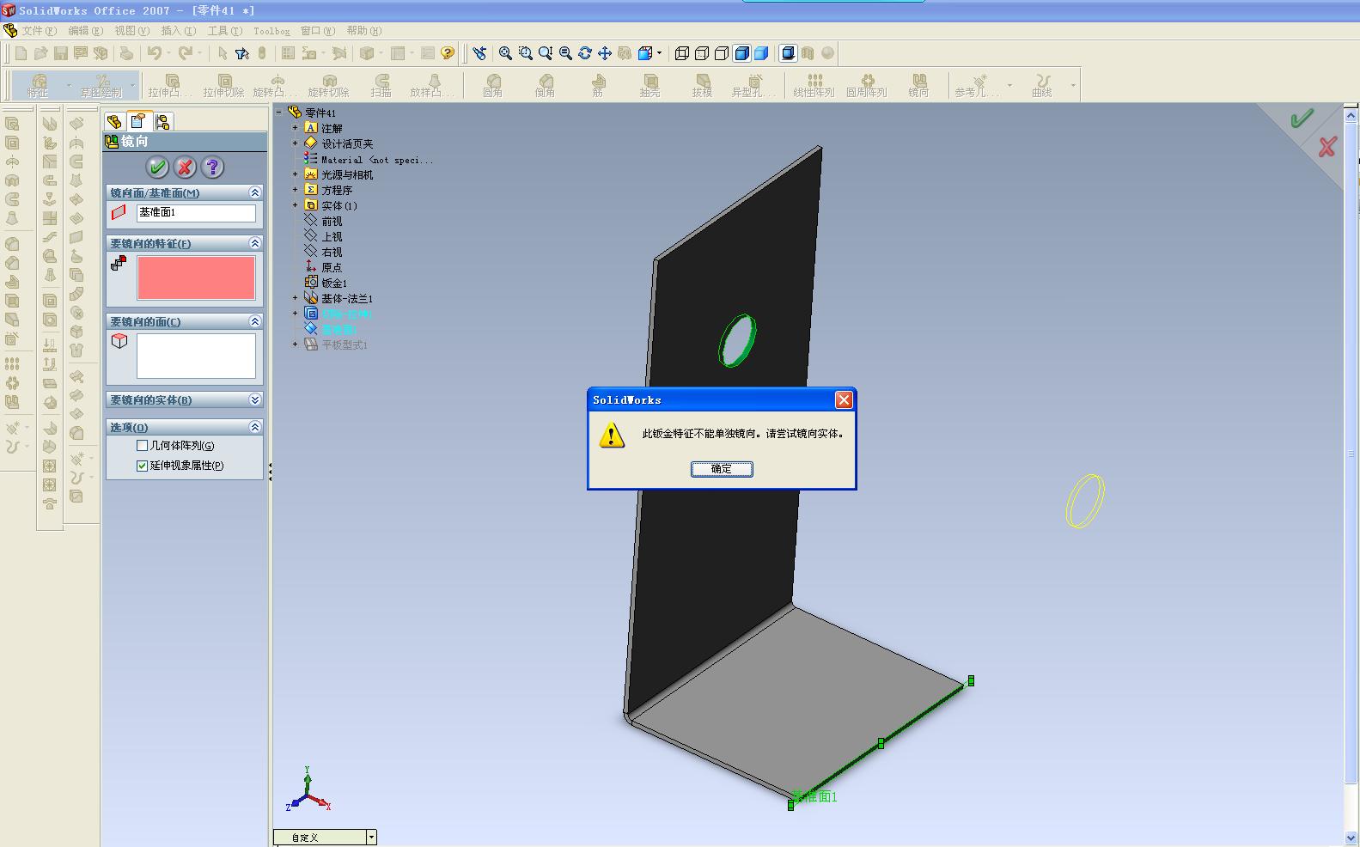This screenshot has height=847, width=1360.
Task: Enable the 几何体阵列 checkbox
Action: 143,446
